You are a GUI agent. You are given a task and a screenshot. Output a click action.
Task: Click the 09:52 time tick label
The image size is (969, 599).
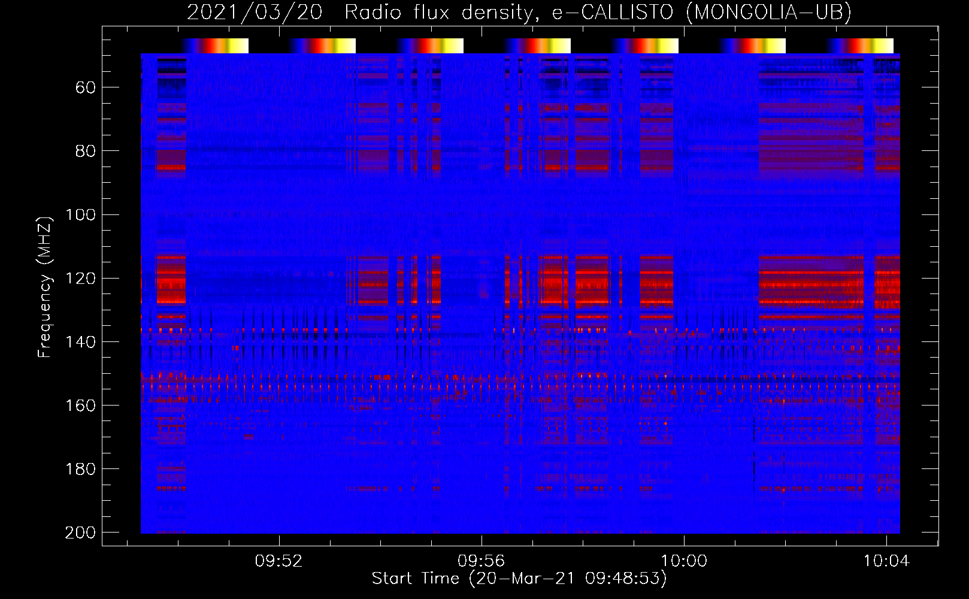click(x=278, y=561)
